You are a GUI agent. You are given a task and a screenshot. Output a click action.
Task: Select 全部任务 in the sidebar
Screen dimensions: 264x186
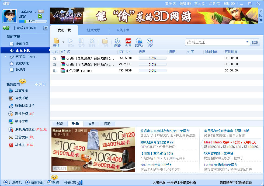tap(22, 44)
